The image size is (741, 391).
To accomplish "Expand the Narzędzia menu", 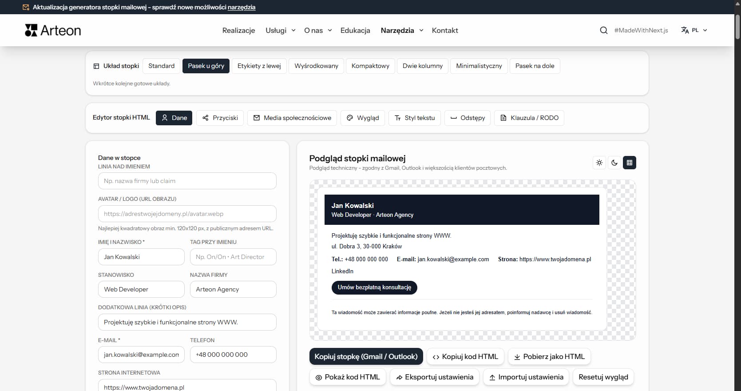I will (401, 30).
